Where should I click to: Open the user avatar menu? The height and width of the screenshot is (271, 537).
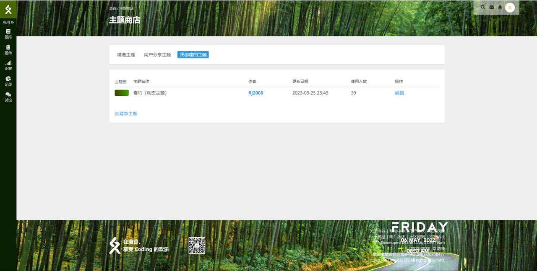tap(510, 8)
